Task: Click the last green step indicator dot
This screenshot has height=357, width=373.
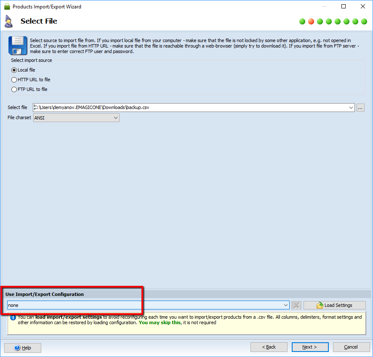Action: coord(364,21)
